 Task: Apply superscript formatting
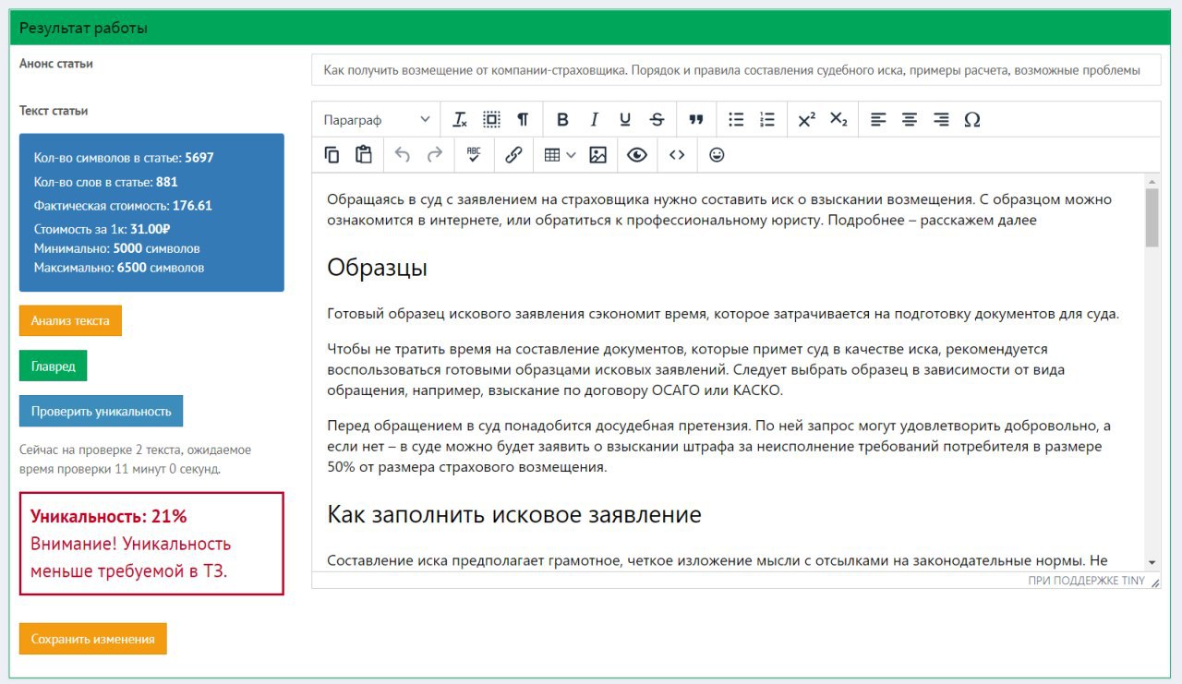click(806, 119)
